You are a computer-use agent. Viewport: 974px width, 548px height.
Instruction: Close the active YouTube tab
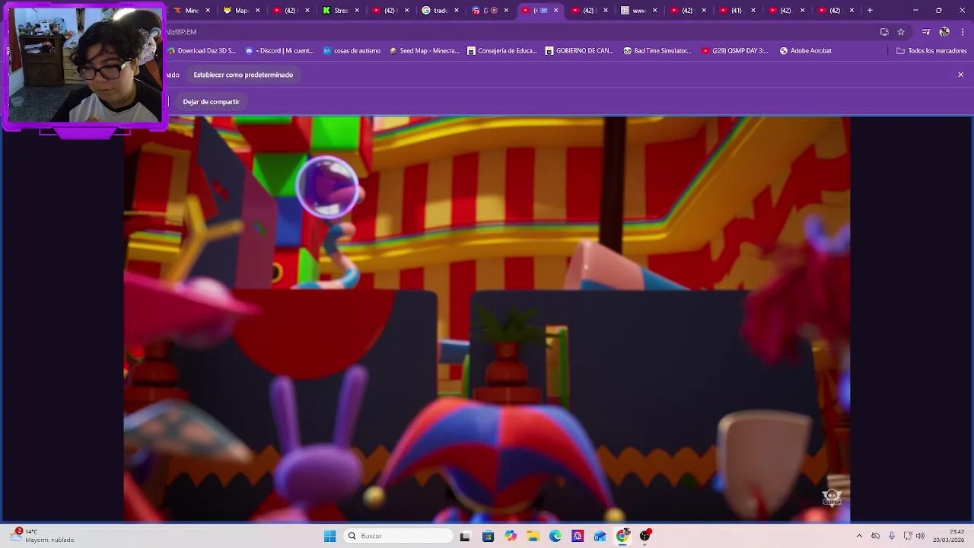click(x=555, y=11)
